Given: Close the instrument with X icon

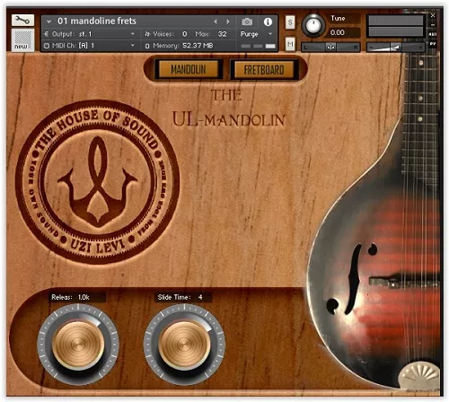Looking at the screenshot, I should point(433,15).
